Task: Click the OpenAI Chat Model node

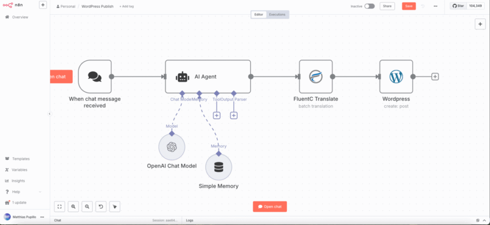Action: pos(172,147)
